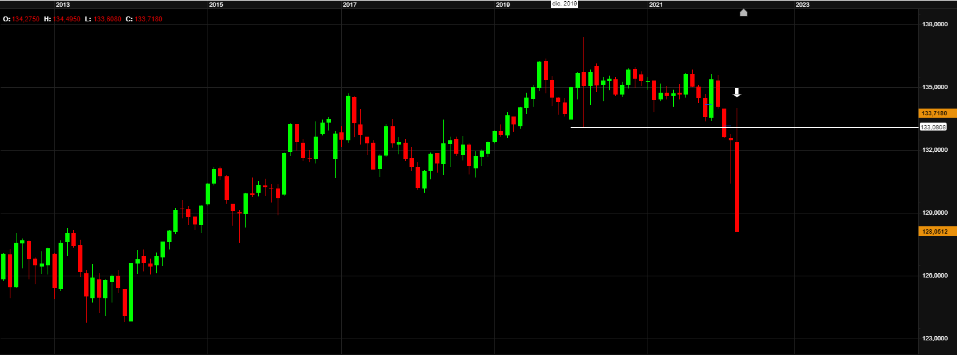Viewport: 957px width, 355px height.
Task: Click the 138,0000 price axis label
Action: 936,25
